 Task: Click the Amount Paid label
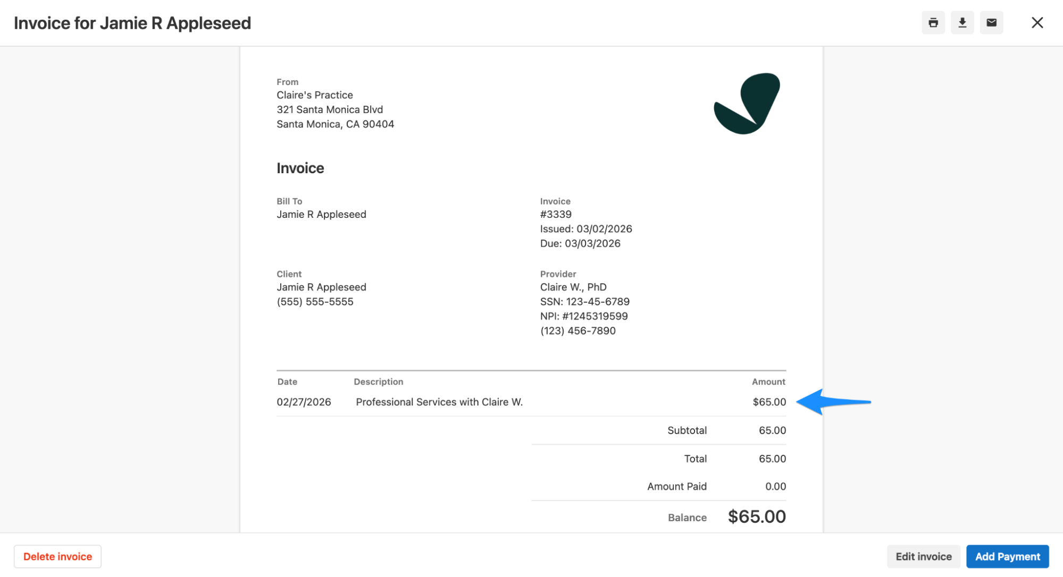(677, 486)
